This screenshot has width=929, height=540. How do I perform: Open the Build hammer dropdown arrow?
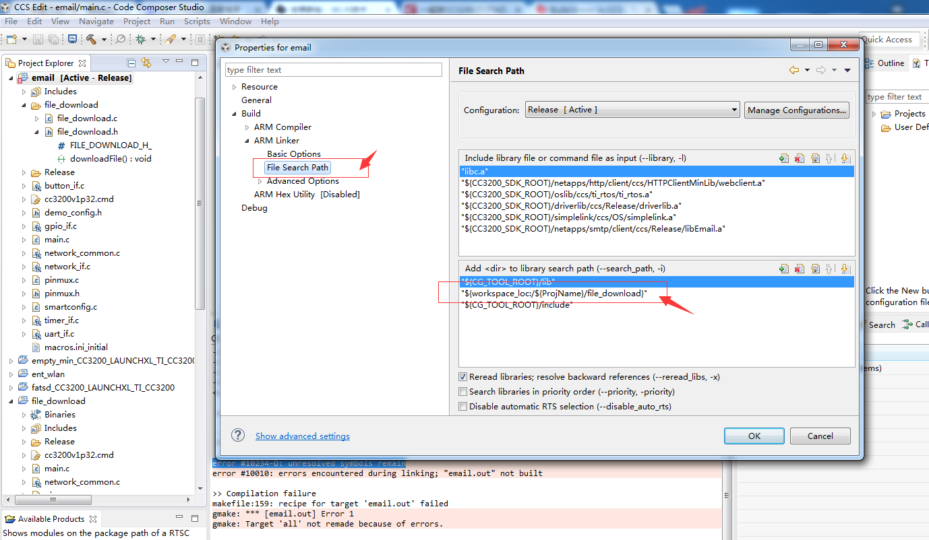[104, 40]
